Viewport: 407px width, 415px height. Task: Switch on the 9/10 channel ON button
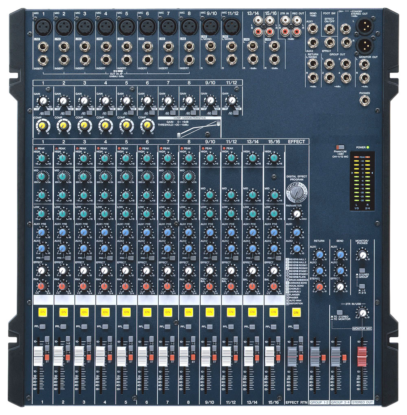[x=210, y=312]
